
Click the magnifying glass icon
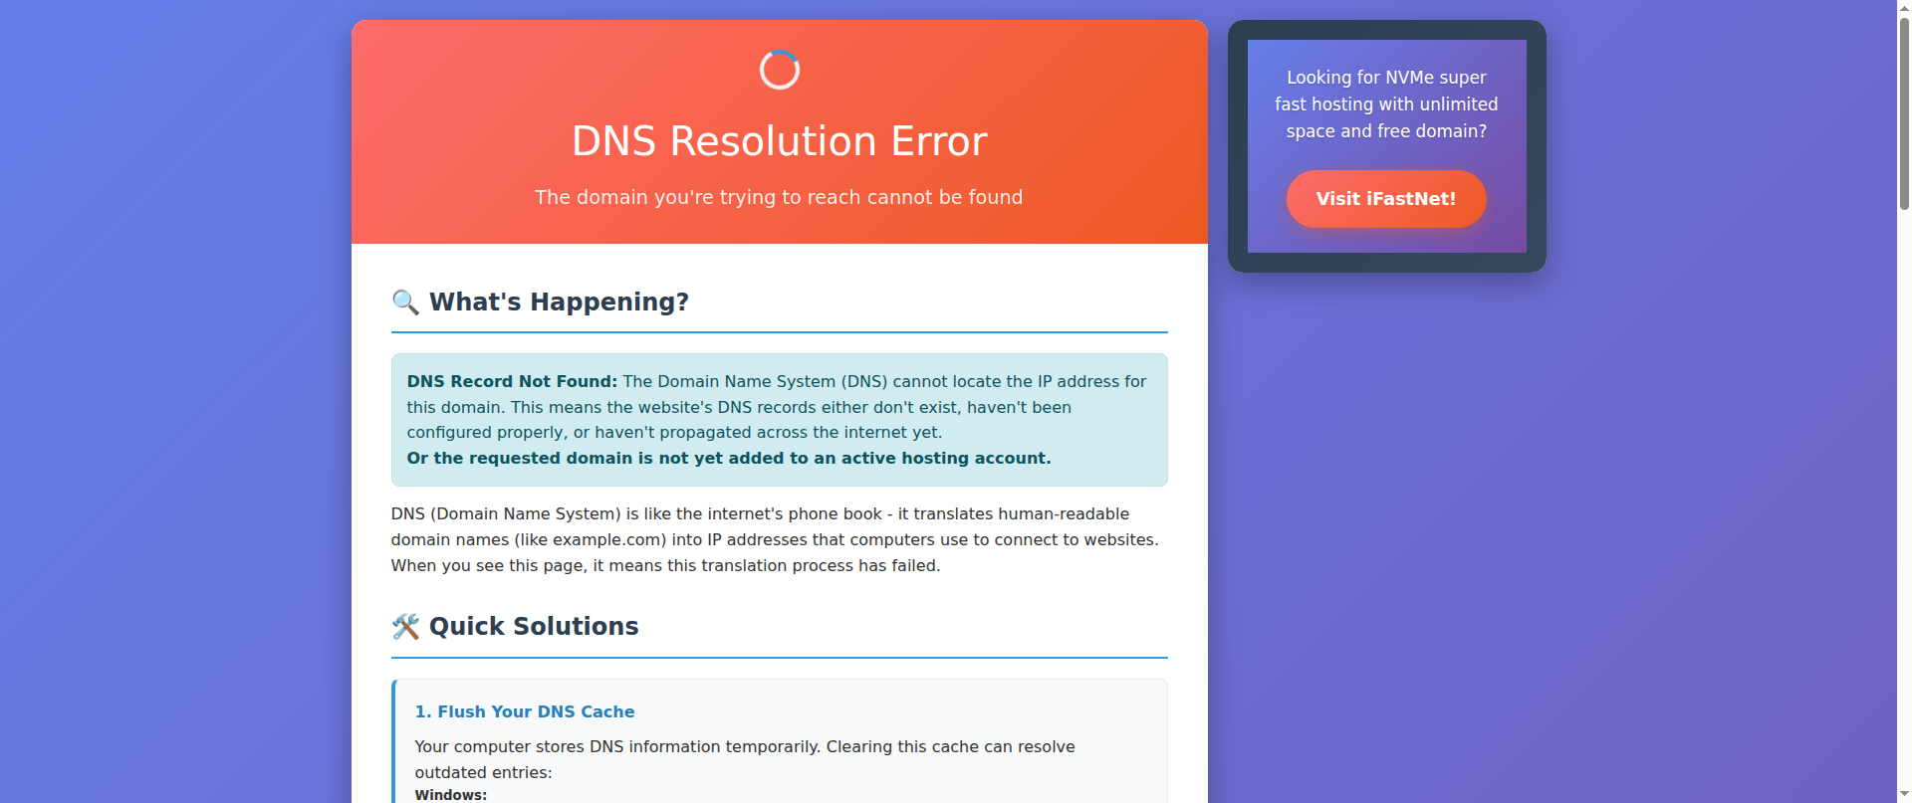pos(405,301)
